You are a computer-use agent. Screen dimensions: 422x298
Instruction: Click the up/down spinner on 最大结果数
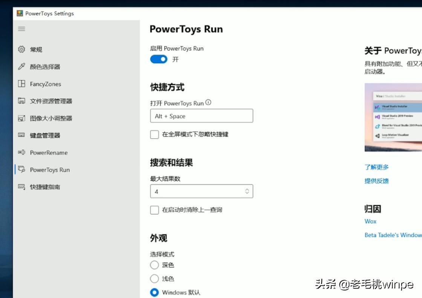coord(247,191)
